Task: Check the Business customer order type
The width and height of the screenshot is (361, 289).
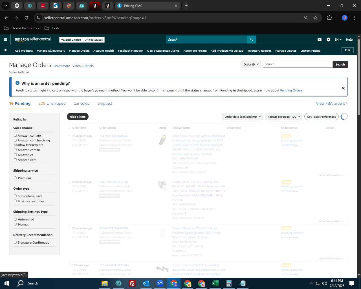Action: [x=15, y=201]
